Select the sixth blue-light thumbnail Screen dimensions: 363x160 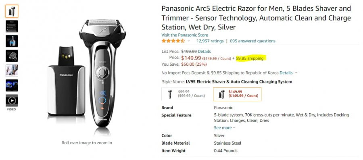tap(12, 85)
